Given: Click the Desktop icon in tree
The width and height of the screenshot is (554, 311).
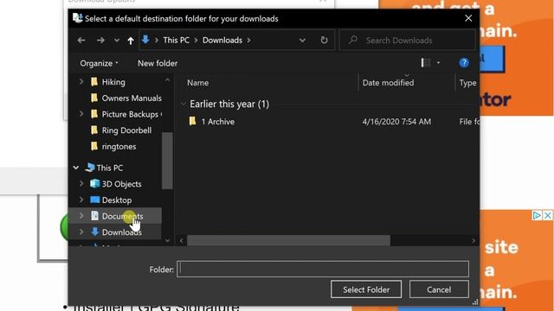Looking at the screenshot, I should [x=94, y=200].
